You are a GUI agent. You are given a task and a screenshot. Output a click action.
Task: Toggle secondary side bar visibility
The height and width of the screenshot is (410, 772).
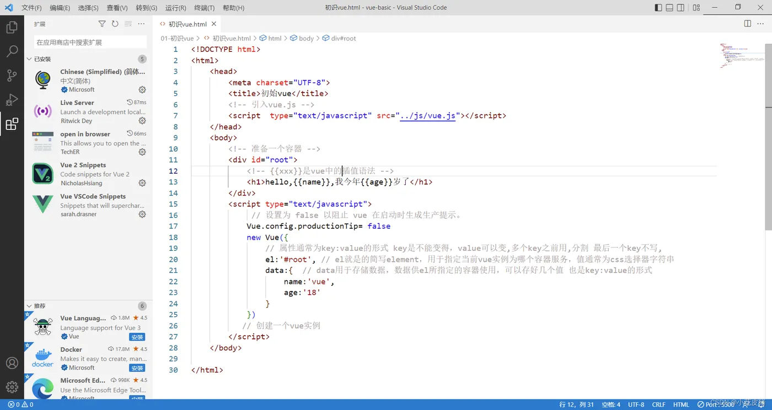coord(681,8)
